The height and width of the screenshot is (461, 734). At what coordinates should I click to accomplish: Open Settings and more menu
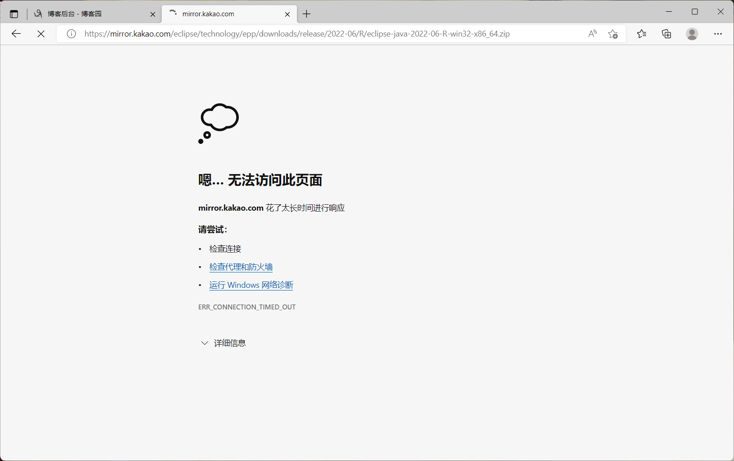pos(718,34)
